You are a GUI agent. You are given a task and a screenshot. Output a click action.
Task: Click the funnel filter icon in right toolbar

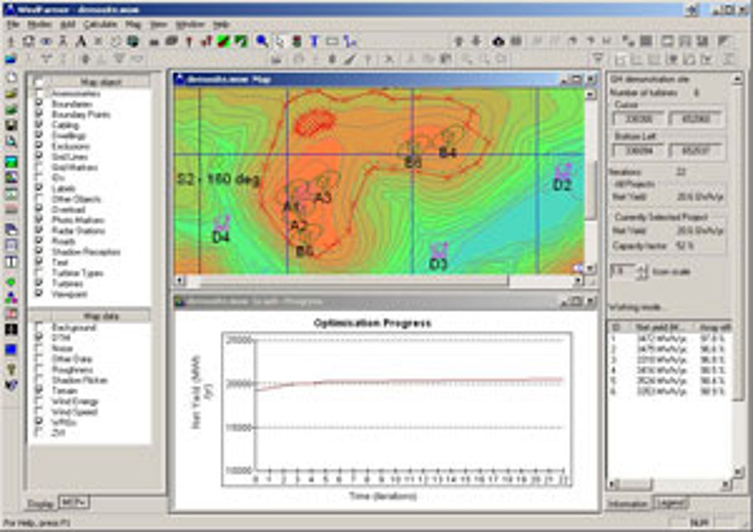(x=599, y=58)
